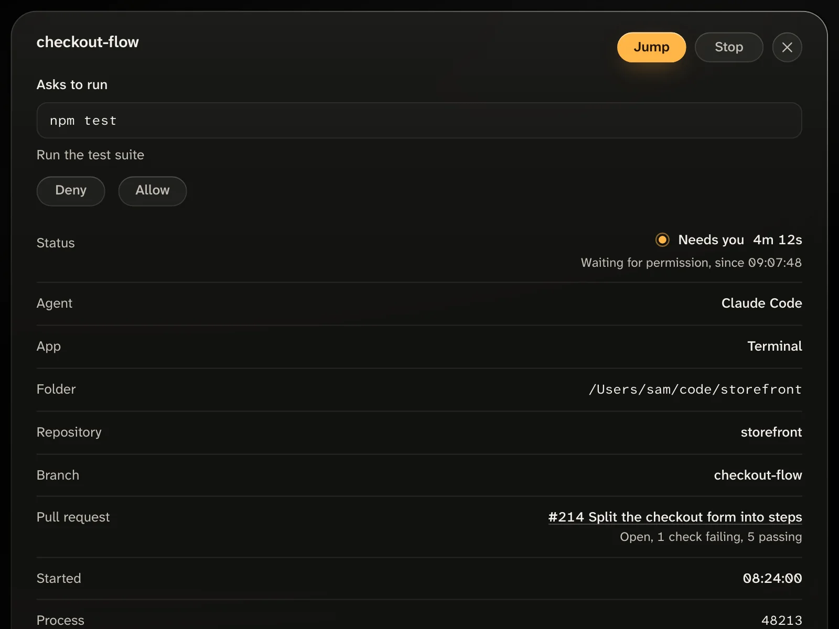Stop the checkout-flow agent
This screenshot has width=839, height=629.
[x=729, y=47]
